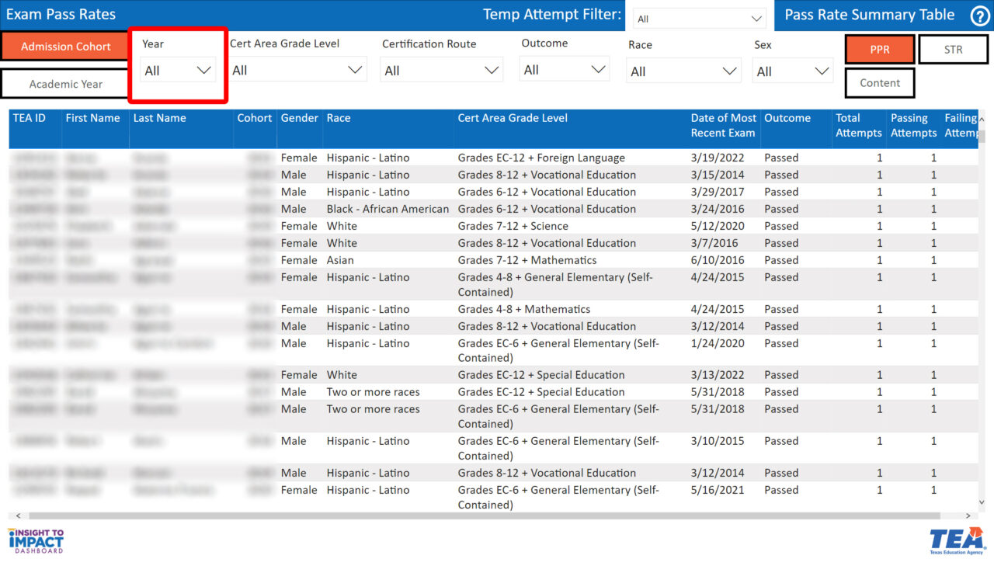The image size is (994, 566).
Task: Open the help question mark icon
Action: 980,16
